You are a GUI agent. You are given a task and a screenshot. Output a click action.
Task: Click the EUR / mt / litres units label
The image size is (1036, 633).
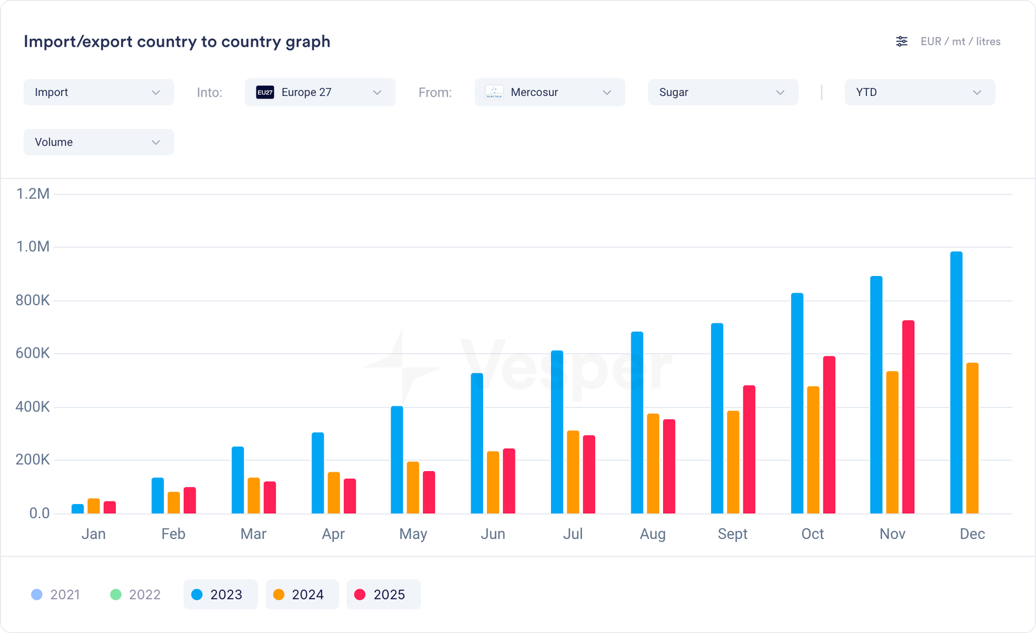click(x=960, y=41)
